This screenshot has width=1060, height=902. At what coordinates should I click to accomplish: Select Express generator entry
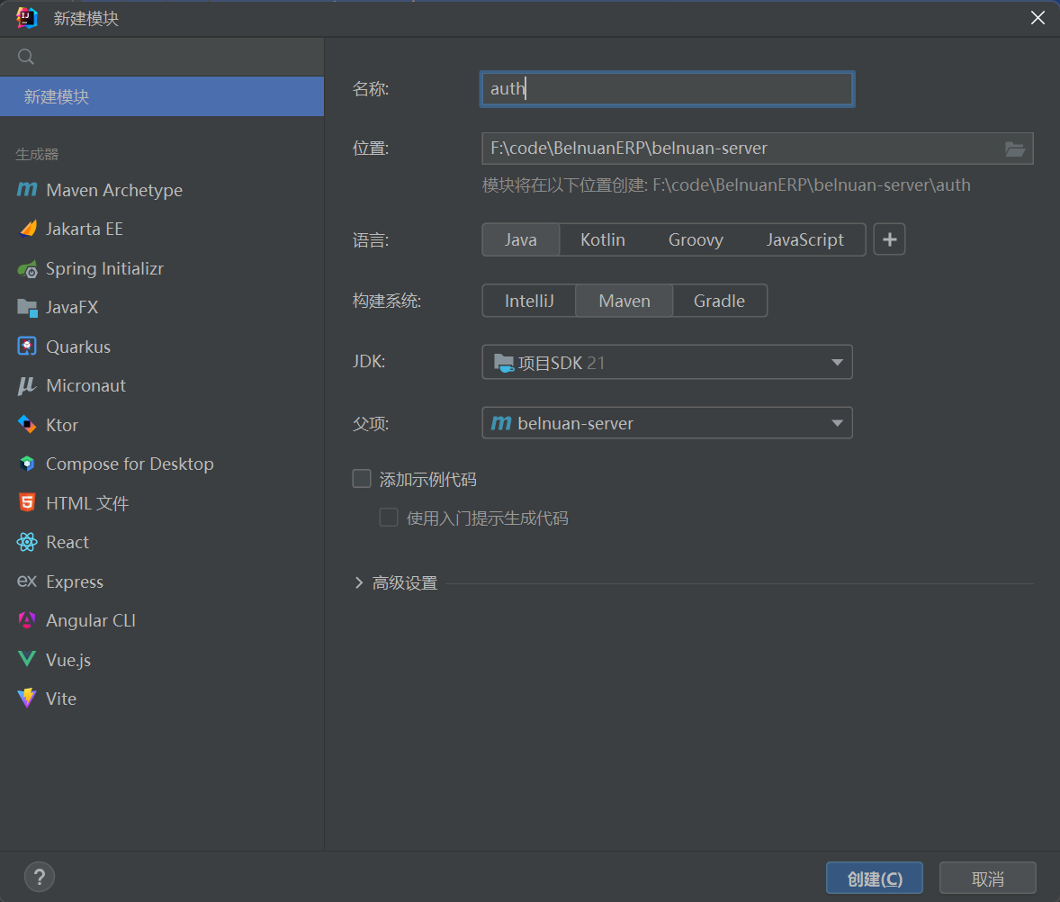pyautogui.click(x=162, y=582)
